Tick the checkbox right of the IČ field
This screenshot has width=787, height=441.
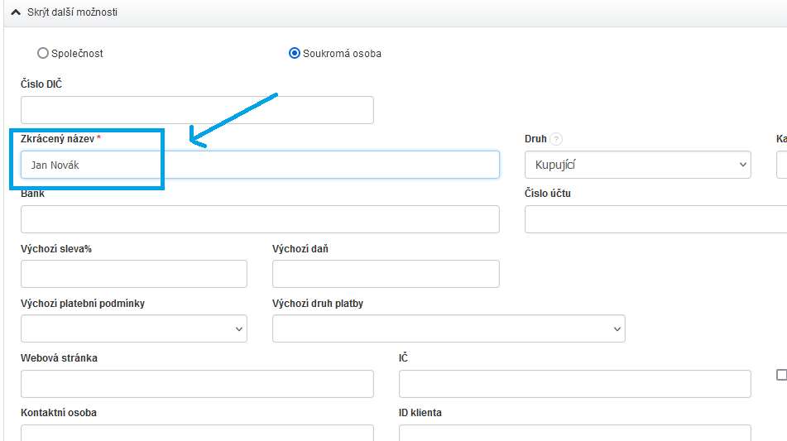point(781,375)
